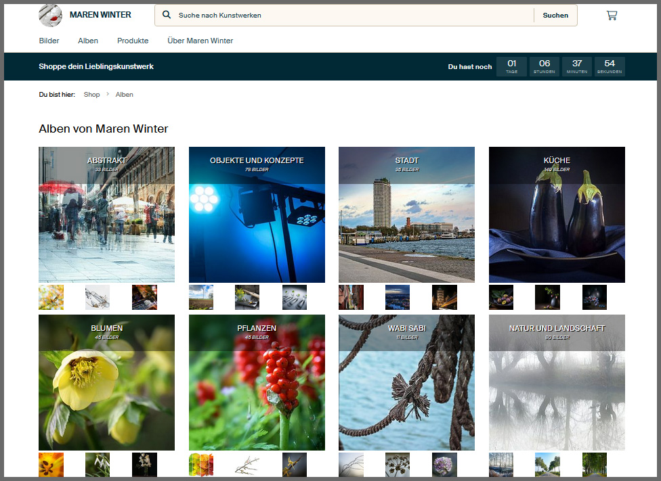This screenshot has width=661, height=481.
Task: Go to Über Maren Winter page
Action: pyautogui.click(x=200, y=41)
